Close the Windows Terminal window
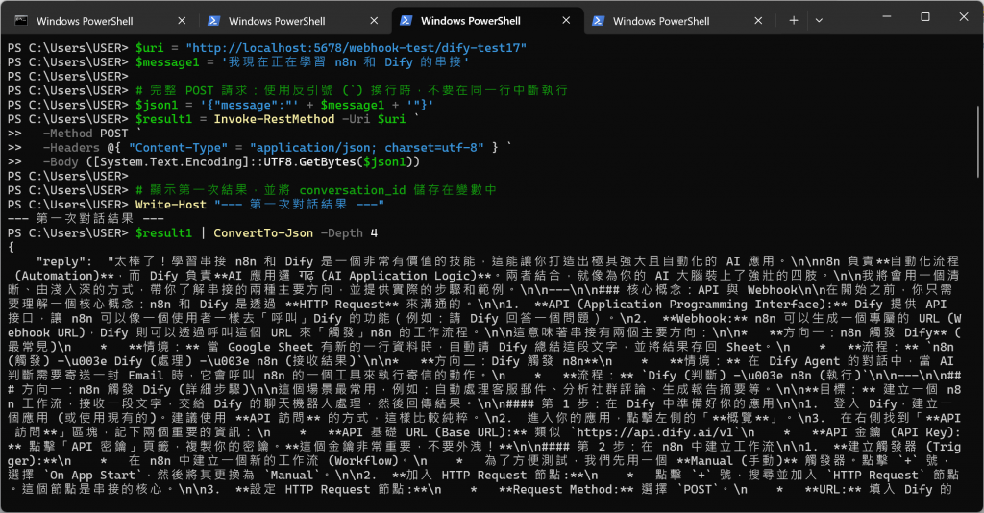The height and width of the screenshot is (513, 984). click(964, 17)
